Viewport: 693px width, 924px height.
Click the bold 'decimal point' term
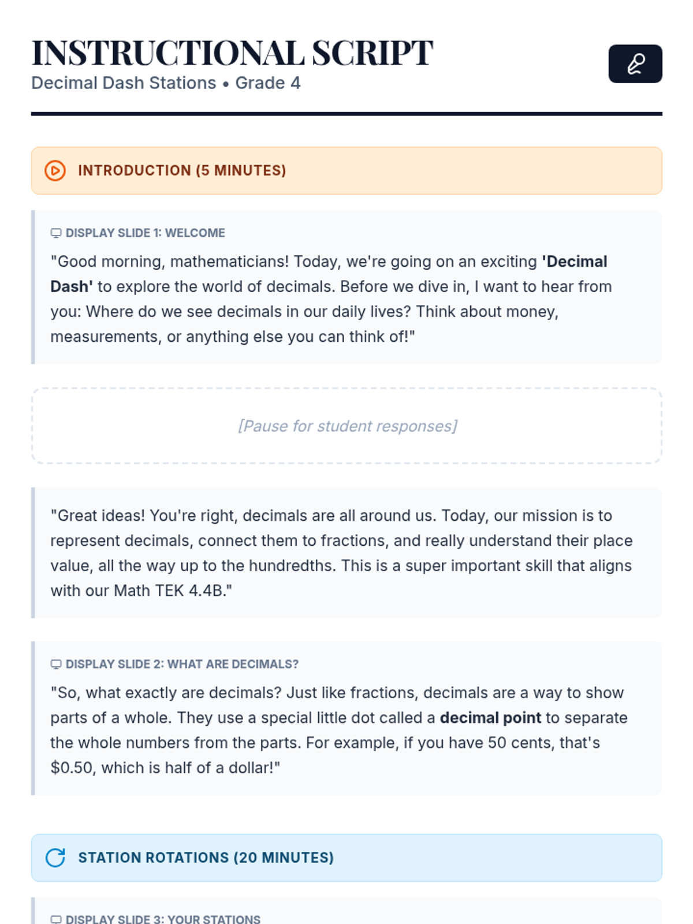click(x=490, y=718)
